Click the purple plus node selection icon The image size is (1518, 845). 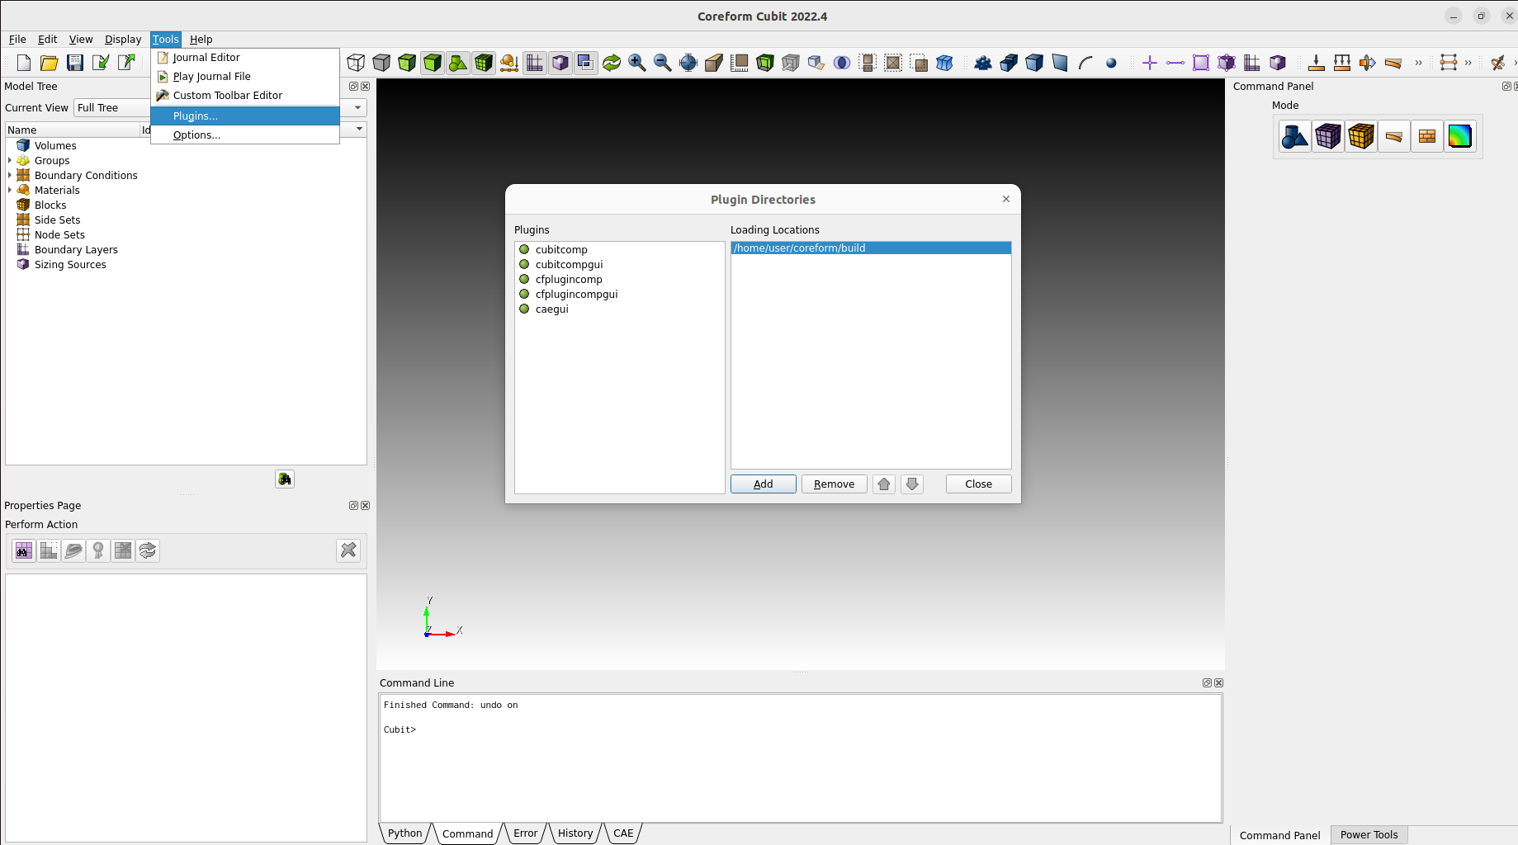(x=1150, y=63)
